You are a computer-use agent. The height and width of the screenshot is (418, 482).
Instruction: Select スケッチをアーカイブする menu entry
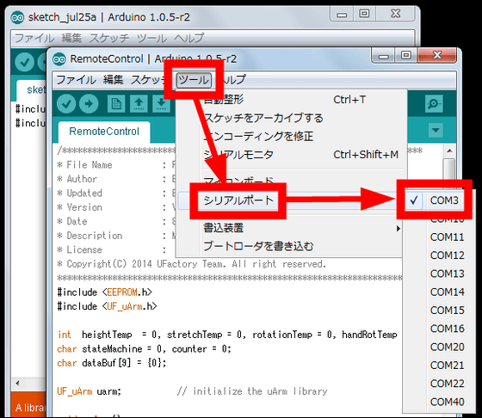pyautogui.click(x=291, y=118)
